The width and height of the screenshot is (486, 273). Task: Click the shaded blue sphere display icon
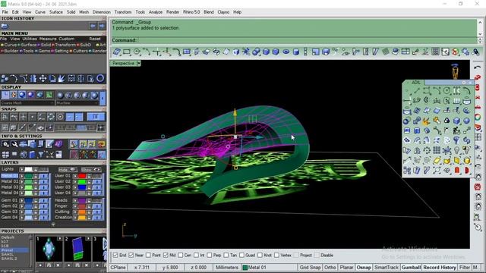click(x=22, y=95)
